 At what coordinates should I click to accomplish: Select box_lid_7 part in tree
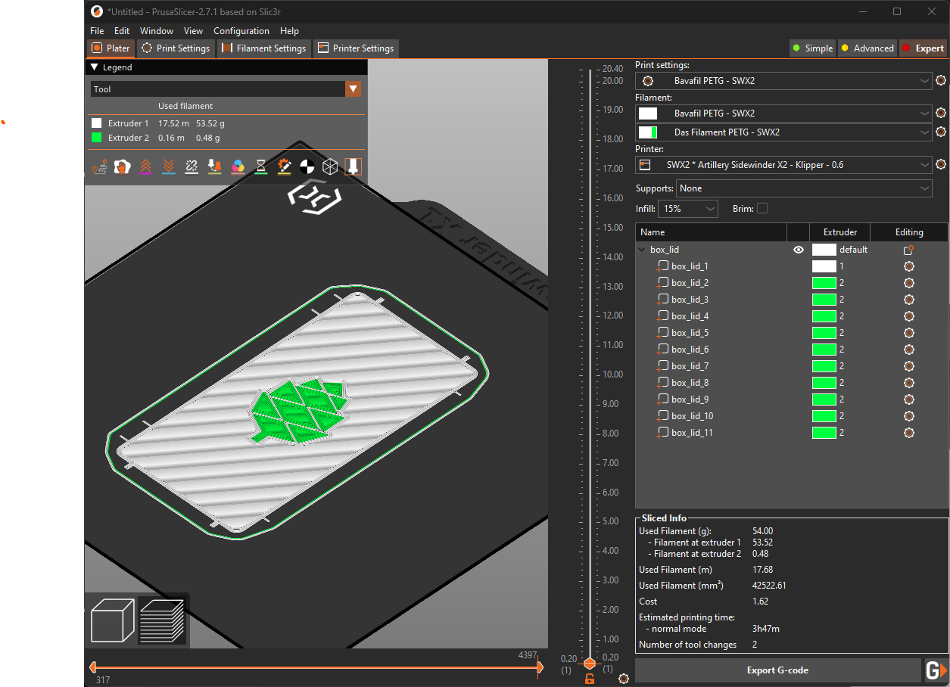pyautogui.click(x=690, y=366)
